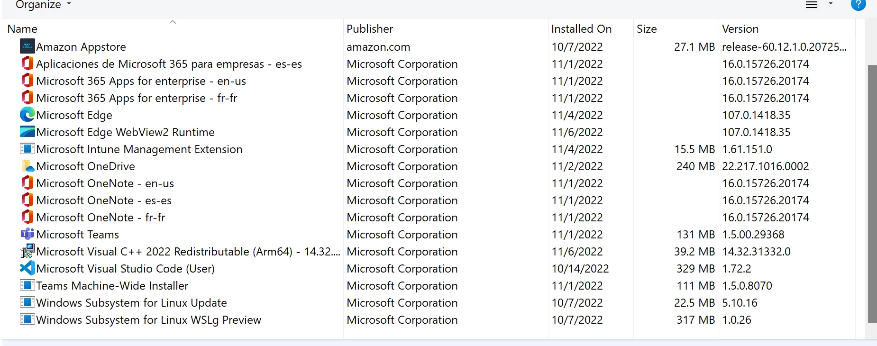Image resolution: width=877 pixels, height=346 pixels.
Task: Sort by the Publisher column header
Action: 370,29
